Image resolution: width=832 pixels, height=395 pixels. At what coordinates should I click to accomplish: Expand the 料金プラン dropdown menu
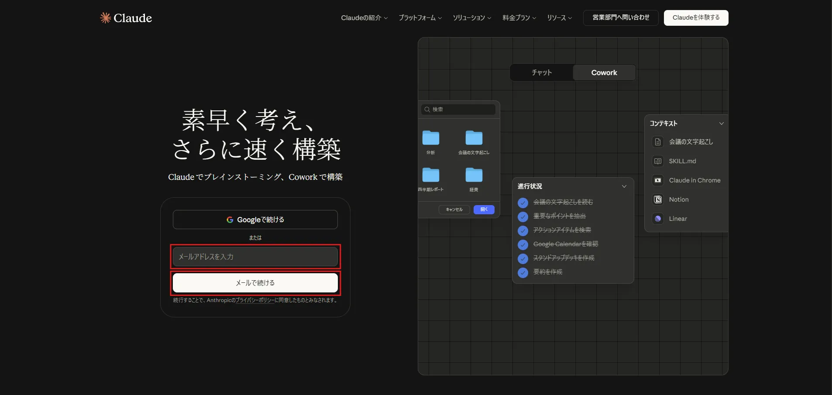pyautogui.click(x=519, y=18)
